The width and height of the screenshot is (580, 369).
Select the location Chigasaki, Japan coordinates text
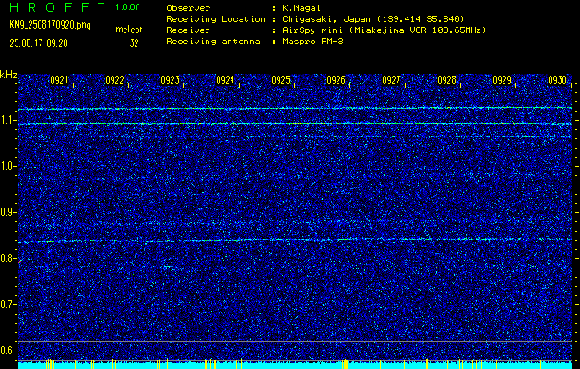click(x=373, y=18)
